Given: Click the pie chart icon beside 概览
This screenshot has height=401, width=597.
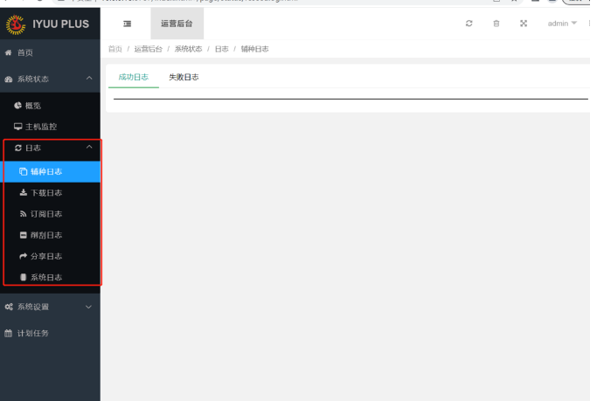Looking at the screenshot, I should [17, 106].
